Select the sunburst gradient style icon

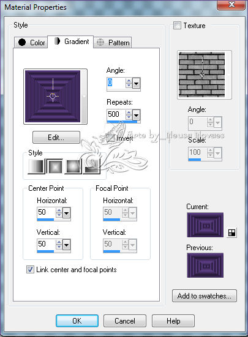73,166
